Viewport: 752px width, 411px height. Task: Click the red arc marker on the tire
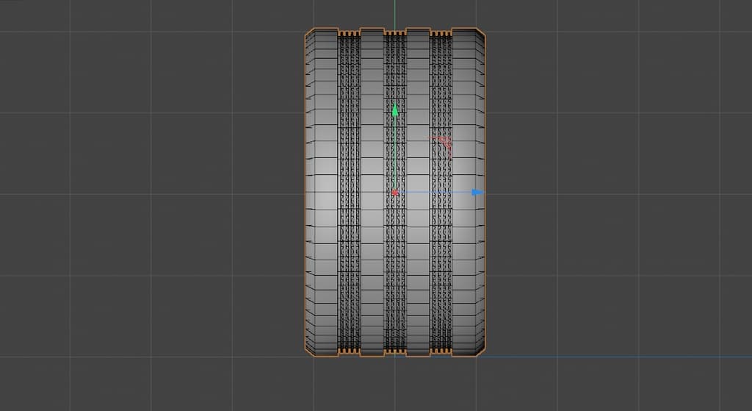tap(443, 144)
